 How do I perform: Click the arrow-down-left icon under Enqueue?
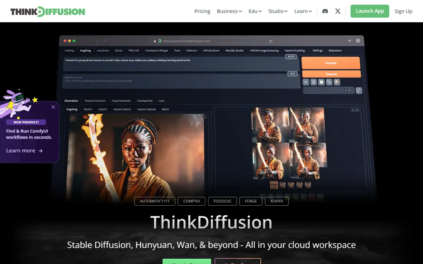coord(306,82)
